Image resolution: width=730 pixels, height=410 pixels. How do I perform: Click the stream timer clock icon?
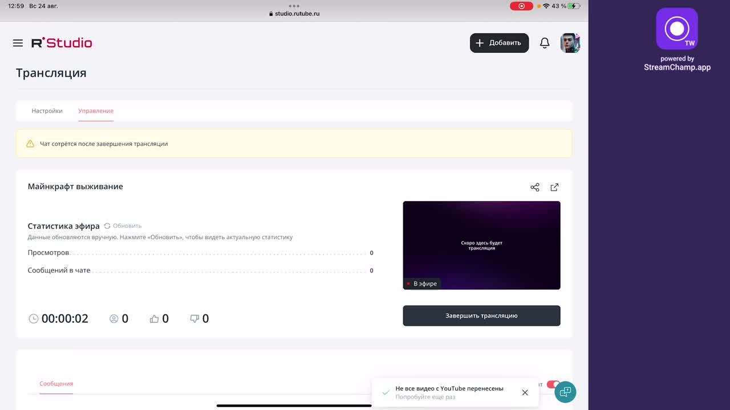click(x=34, y=319)
